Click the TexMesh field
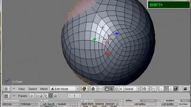 67,104
